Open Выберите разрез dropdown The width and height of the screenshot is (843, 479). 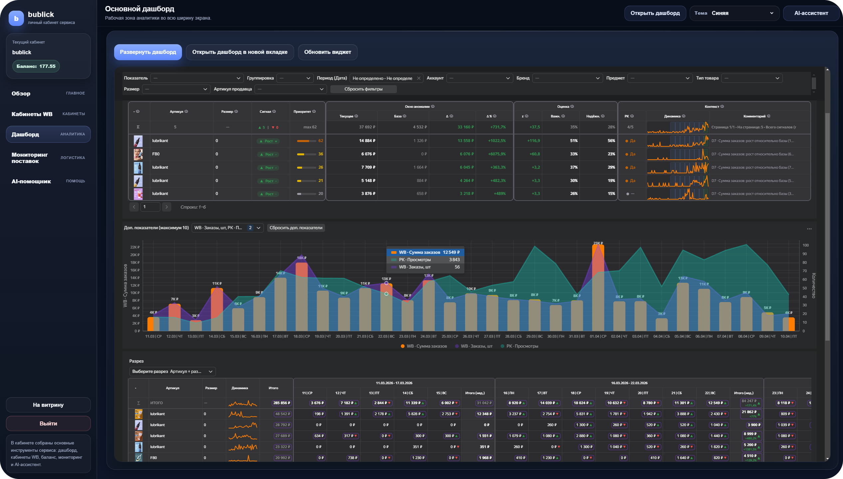pyautogui.click(x=172, y=372)
